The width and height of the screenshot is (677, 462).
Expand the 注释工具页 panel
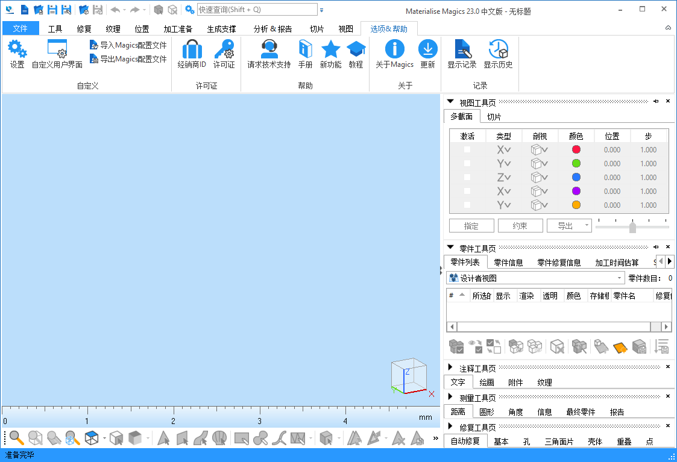pyautogui.click(x=450, y=367)
